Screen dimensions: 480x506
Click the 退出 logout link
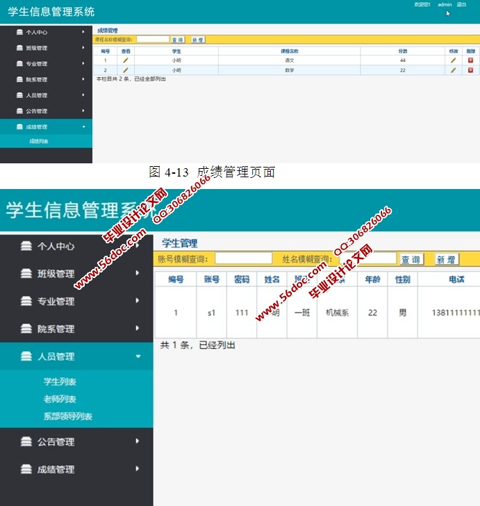coord(461,4)
